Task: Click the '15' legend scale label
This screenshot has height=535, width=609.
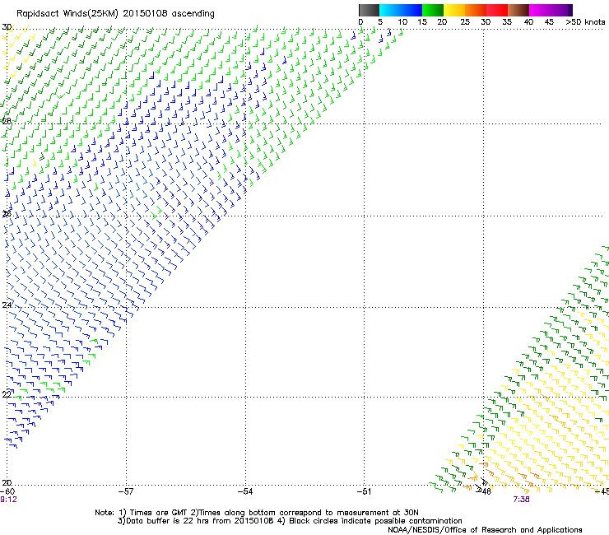Action: [x=422, y=22]
